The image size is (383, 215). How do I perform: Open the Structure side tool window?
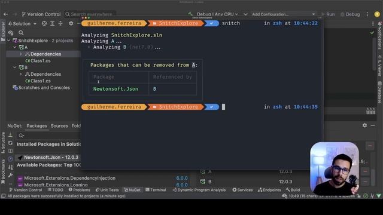[3, 143]
